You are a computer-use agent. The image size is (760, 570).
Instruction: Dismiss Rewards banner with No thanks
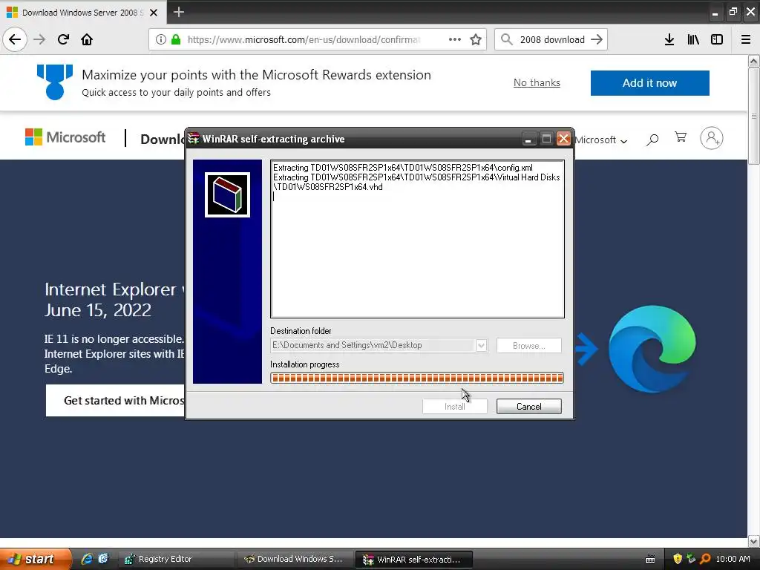(537, 83)
